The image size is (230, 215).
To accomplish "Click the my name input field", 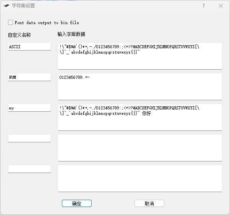I will pyautogui.click(x=29, y=108).
